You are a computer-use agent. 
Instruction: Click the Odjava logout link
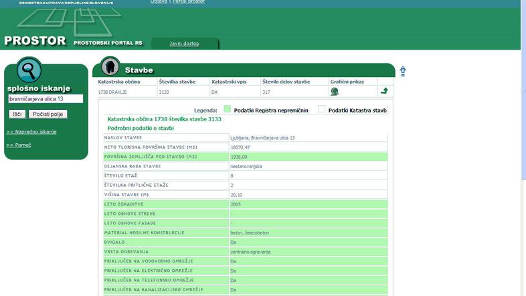[159, 2]
